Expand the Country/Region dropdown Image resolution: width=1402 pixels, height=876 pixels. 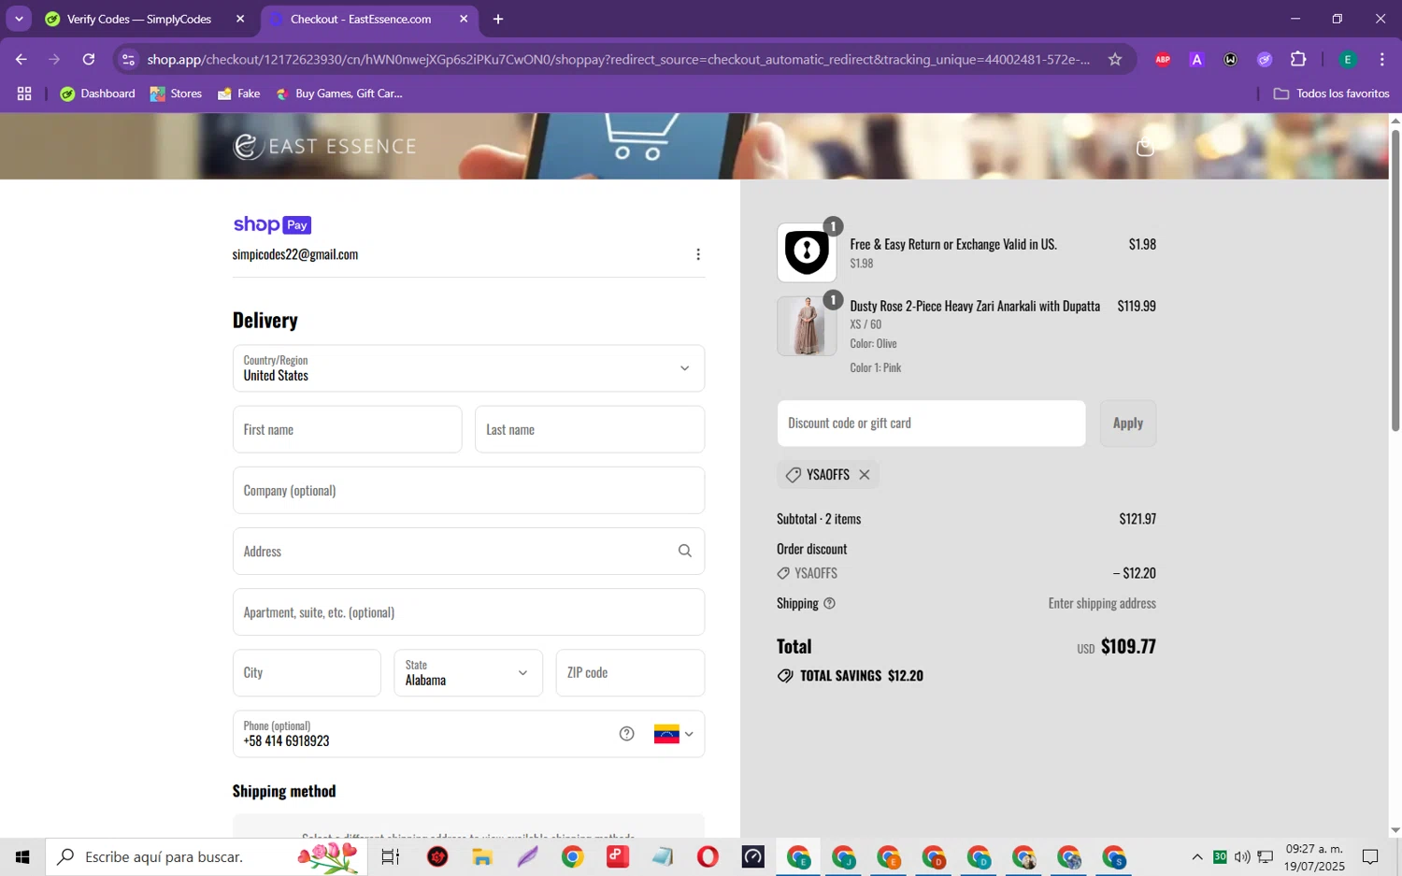coord(468,368)
